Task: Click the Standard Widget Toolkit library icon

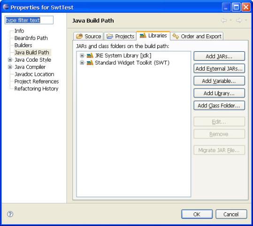Action: pyautogui.click(x=90, y=63)
